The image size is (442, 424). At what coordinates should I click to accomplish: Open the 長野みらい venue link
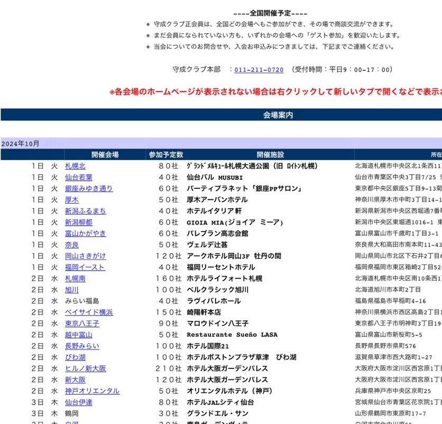[x=82, y=346]
